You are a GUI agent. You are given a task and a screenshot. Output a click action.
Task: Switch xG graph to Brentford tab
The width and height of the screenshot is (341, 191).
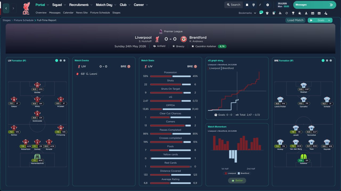click(x=228, y=68)
